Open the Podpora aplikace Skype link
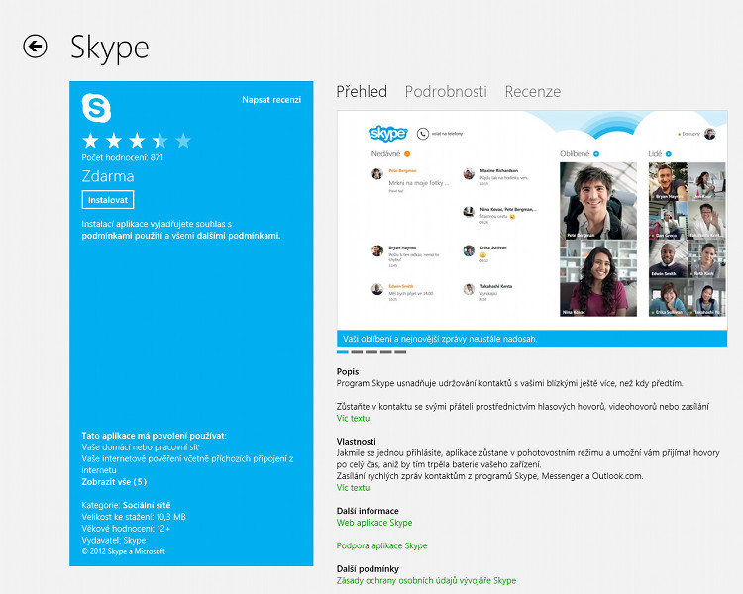This screenshot has width=743, height=594. click(382, 545)
